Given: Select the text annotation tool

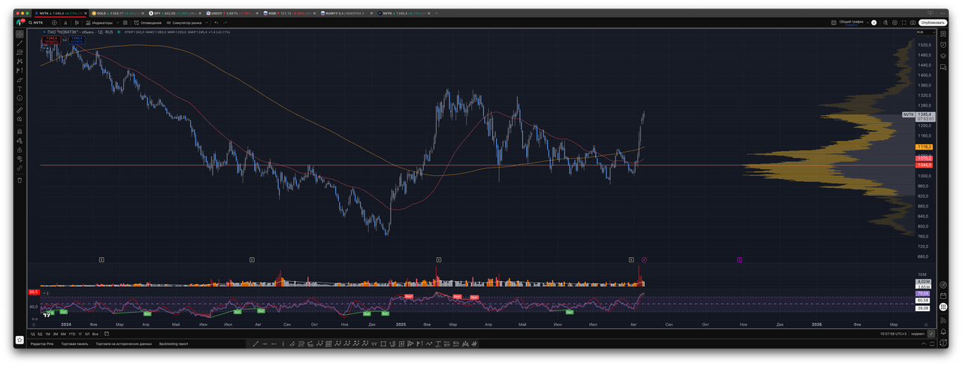Looking at the screenshot, I should 20,89.
